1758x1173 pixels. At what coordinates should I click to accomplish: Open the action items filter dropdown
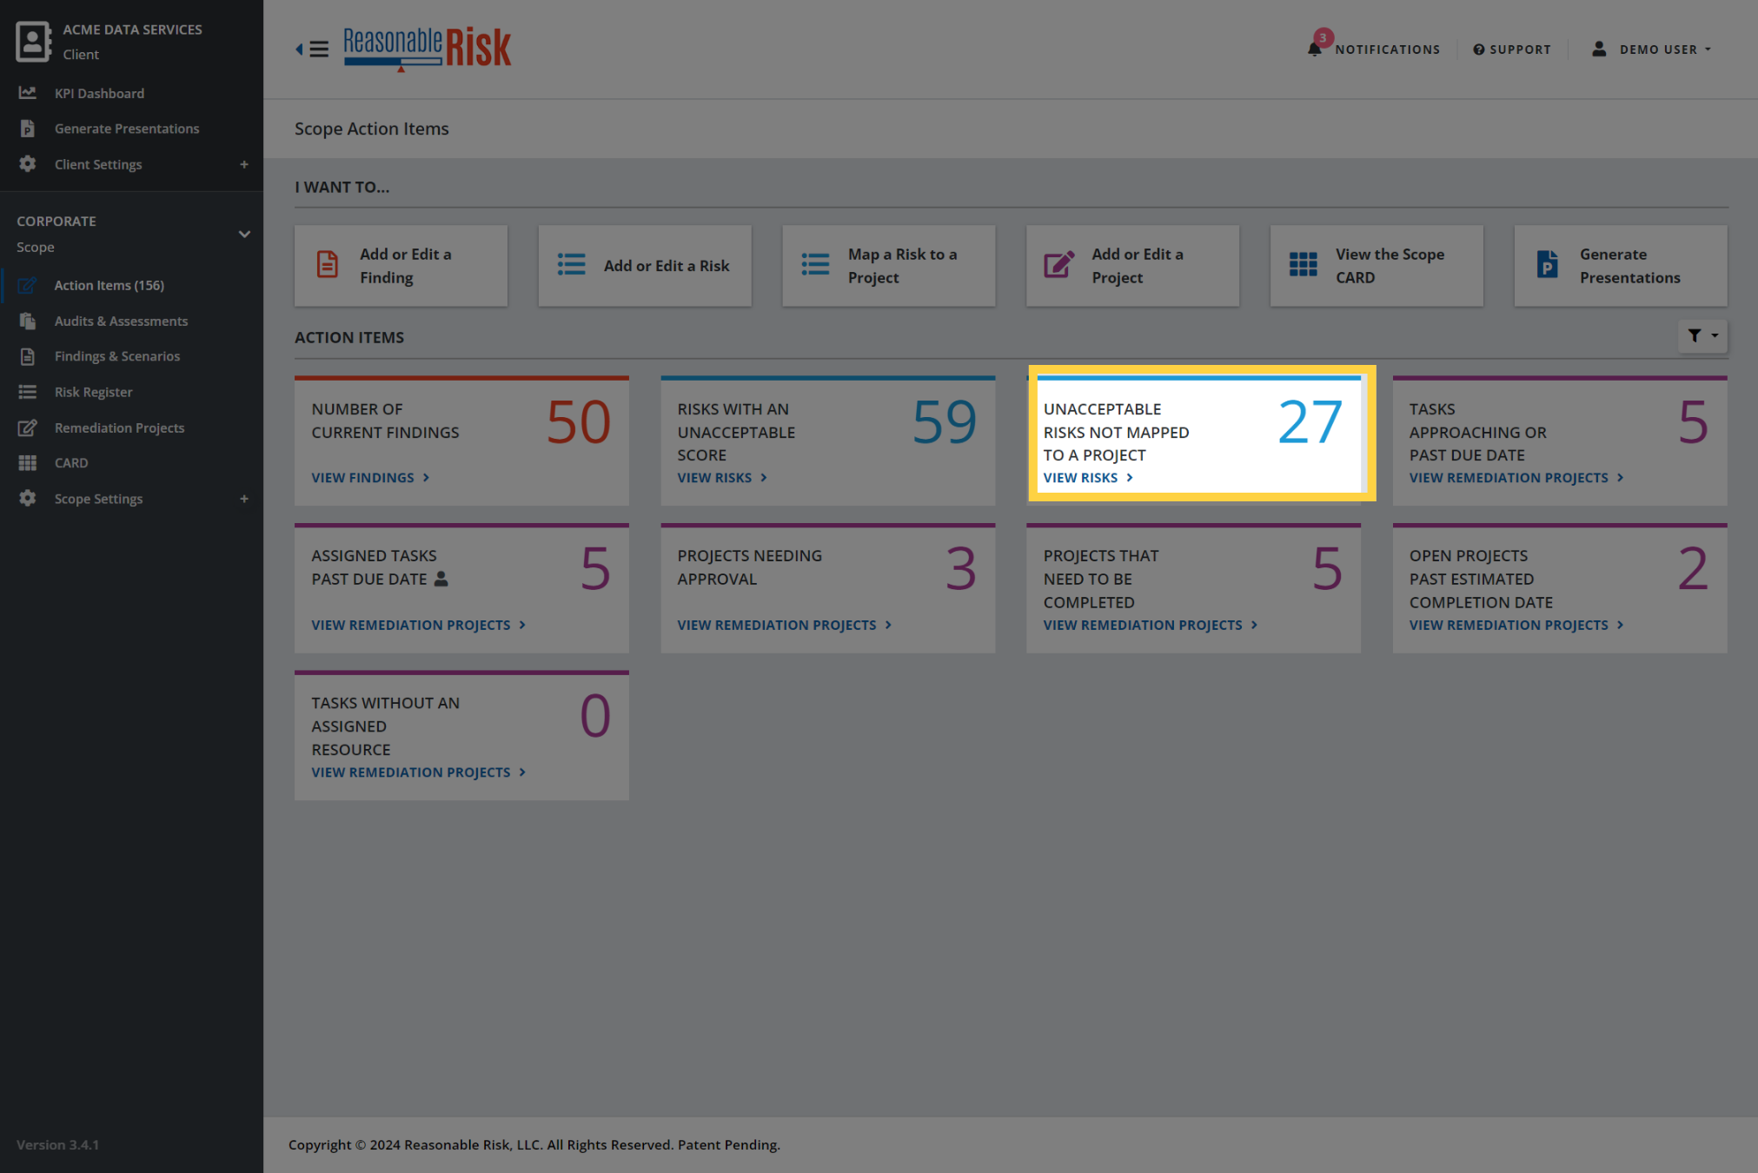[1702, 335]
